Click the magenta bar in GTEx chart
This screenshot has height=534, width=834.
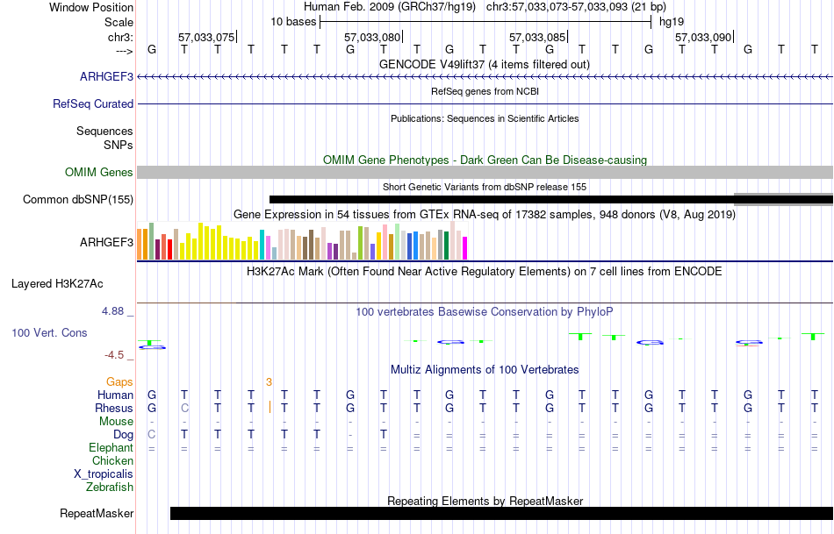464,248
